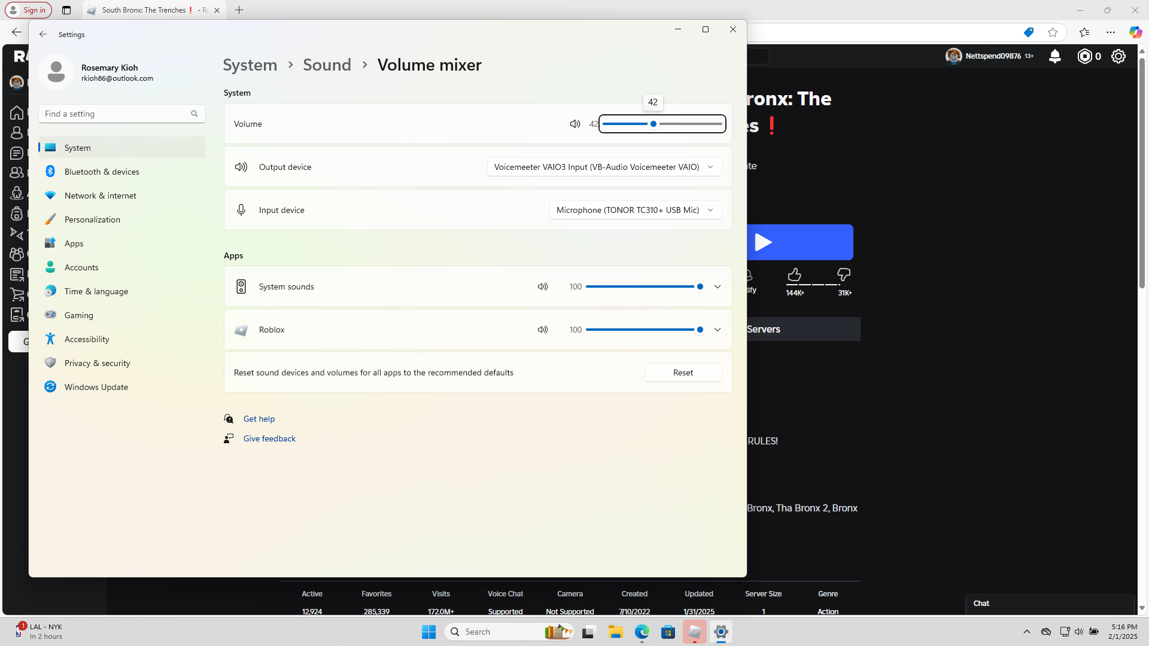Expand the Roblox app options chevron
The width and height of the screenshot is (1149, 646).
(x=717, y=330)
